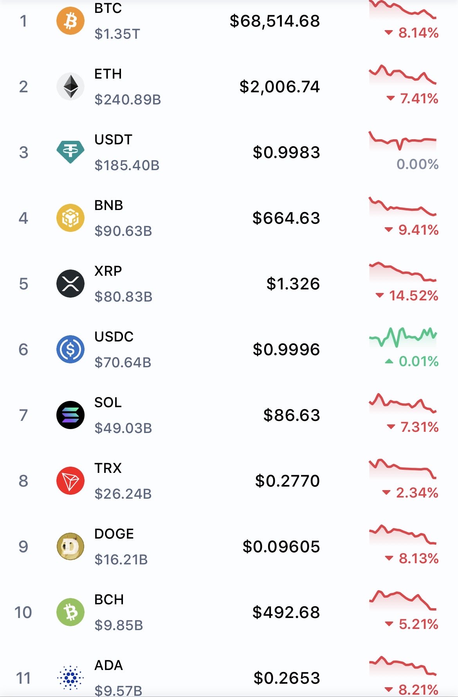
Task: Click the Solana striped logo icon
Action: [70, 415]
